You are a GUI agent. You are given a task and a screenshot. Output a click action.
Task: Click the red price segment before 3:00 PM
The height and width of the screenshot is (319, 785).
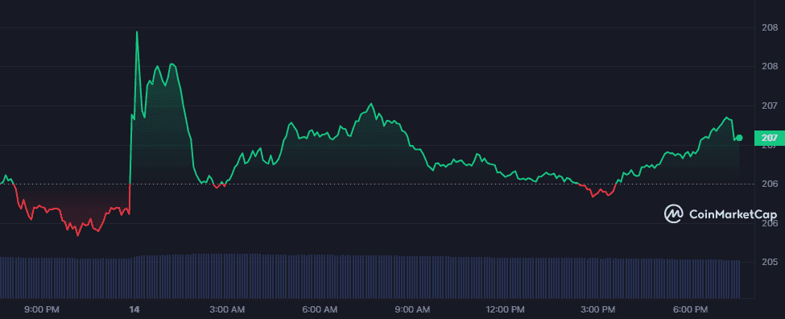pyautogui.click(x=596, y=191)
